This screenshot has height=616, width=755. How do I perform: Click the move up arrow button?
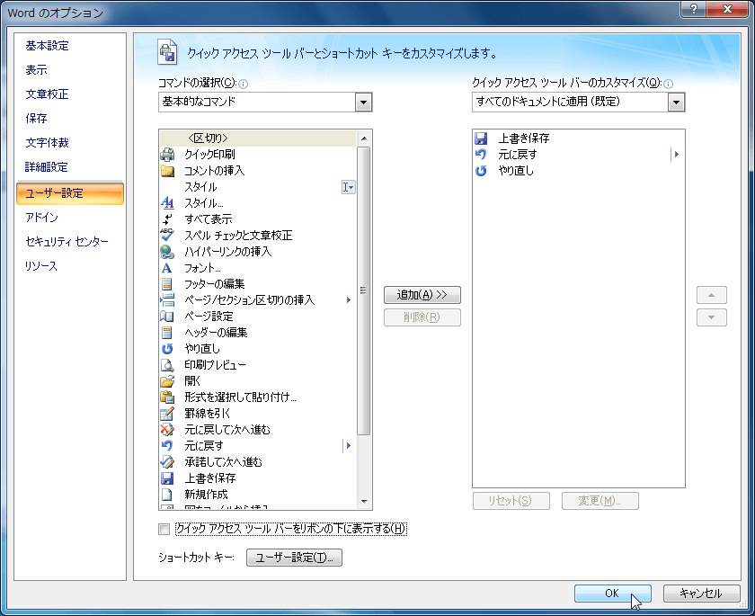click(712, 295)
